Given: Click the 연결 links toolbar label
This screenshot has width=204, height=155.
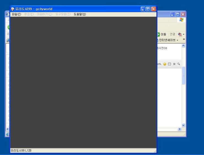Looking at the screenshot, I should click(172, 34).
